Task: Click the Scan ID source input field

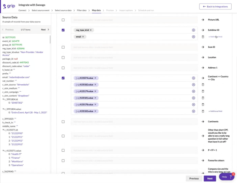Action: (x=134, y=47)
